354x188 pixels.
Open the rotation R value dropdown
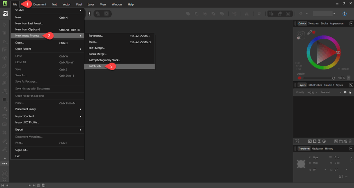[x=325, y=170]
